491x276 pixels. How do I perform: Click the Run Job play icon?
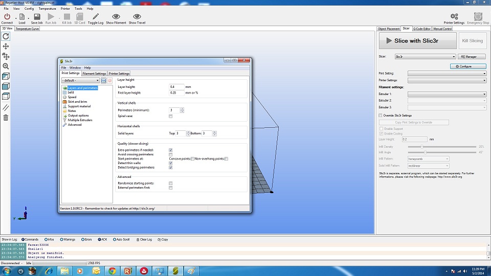[51, 16]
